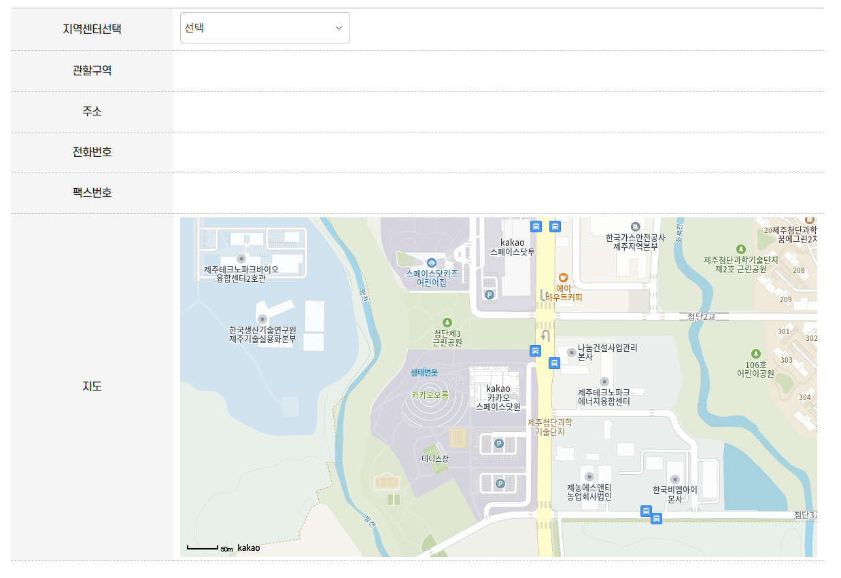841x578 pixels.
Task: Click the 첨단2교 bridge label
Action: pyautogui.click(x=702, y=317)
